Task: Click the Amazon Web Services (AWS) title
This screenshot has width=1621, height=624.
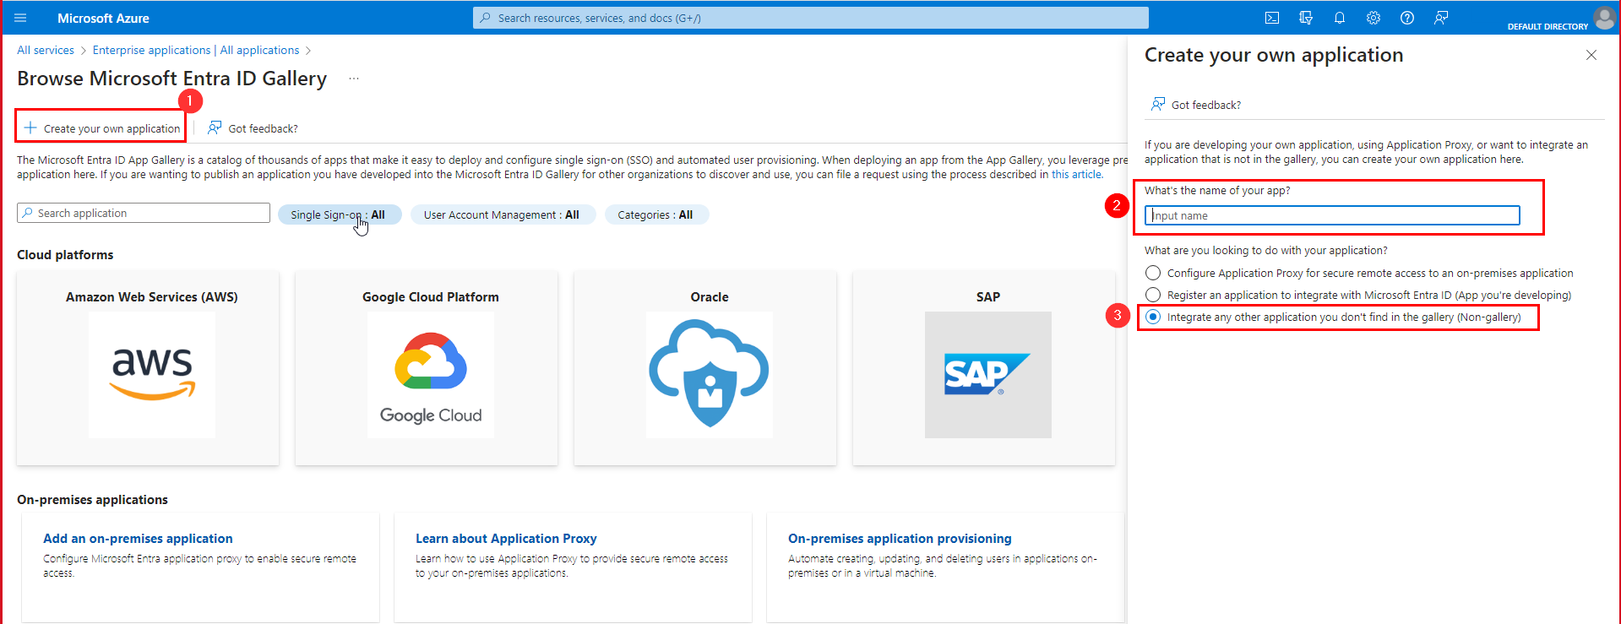Action: click(152, 296)
